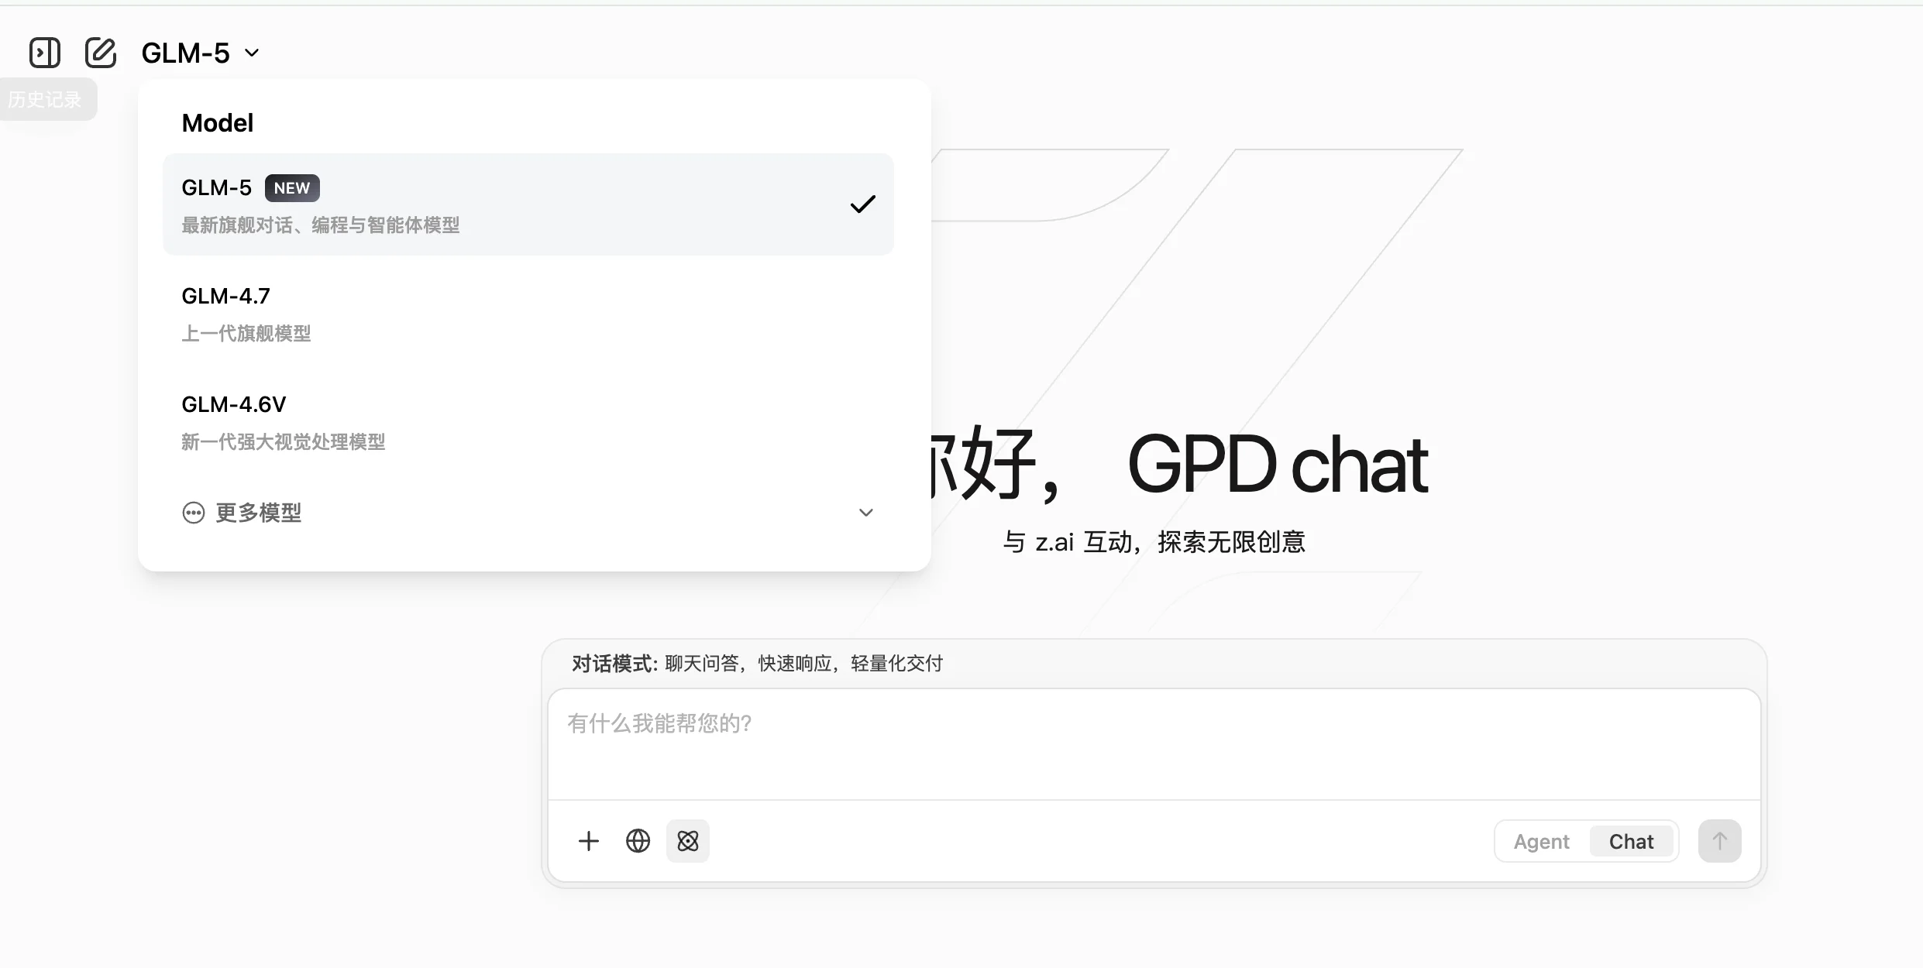The width and height of the screenshot is (1923, 968).
Task: Click the 更多模型 text label
Action: click(258, 513)
